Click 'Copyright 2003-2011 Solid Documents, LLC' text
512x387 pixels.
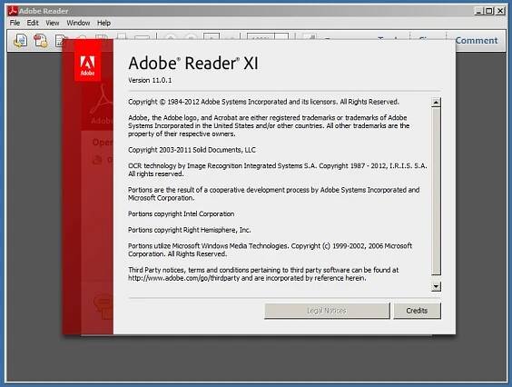(192, 150)
